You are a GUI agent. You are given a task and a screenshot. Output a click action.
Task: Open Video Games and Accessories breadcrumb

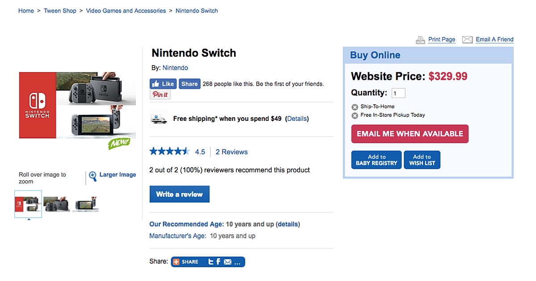click(126, 11)
